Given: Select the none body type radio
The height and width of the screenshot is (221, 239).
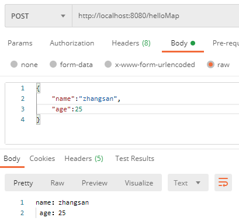Looking at the screenshot, I should (14, 64).
